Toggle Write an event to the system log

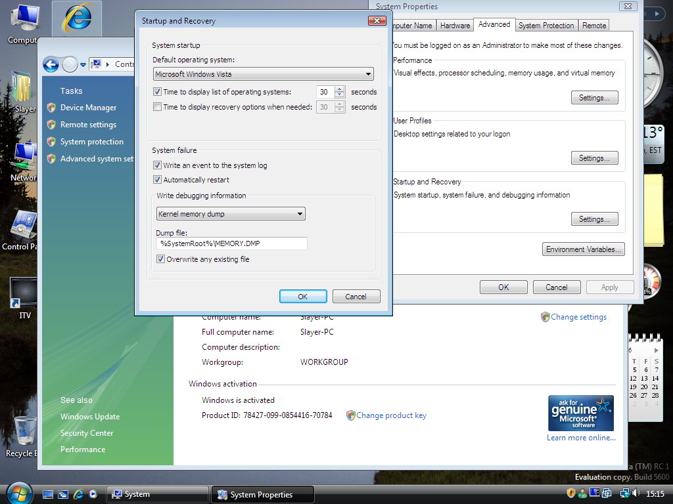click(158, 165)
